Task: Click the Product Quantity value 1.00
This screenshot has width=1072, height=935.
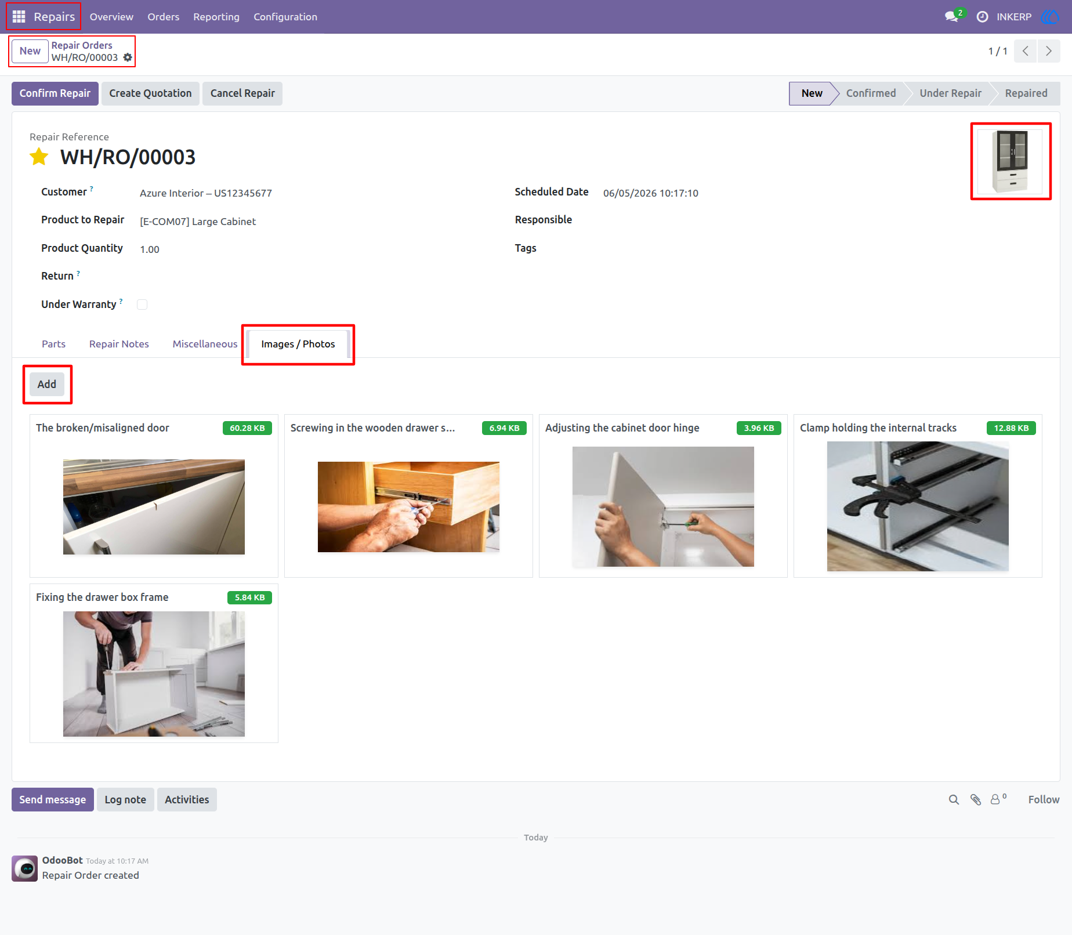Action: pos(150,249)
